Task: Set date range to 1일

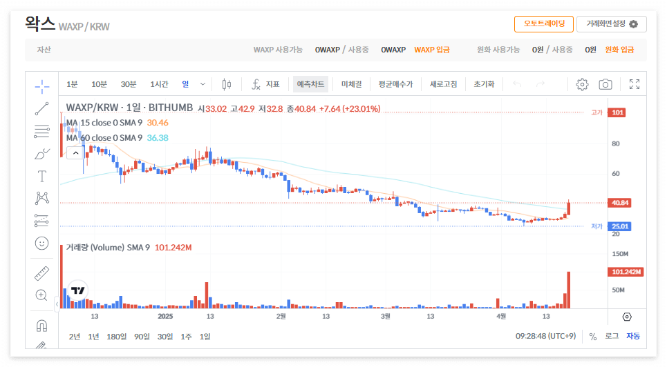Action: 205,337
